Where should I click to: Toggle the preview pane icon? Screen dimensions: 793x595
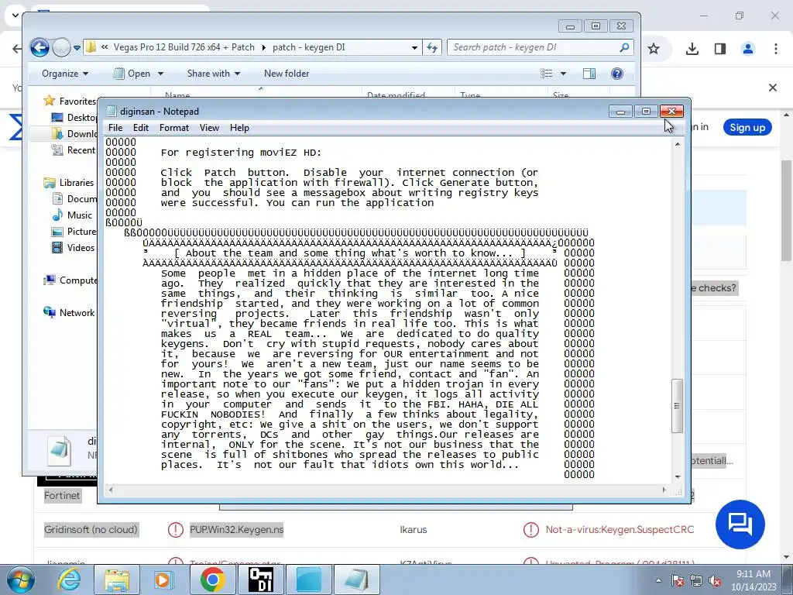589,74
